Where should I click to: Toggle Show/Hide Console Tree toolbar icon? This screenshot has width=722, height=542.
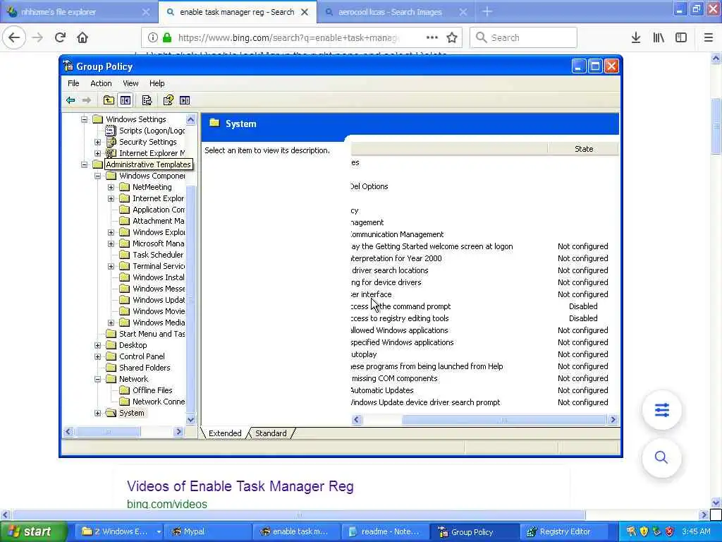[x=126, y=100]
